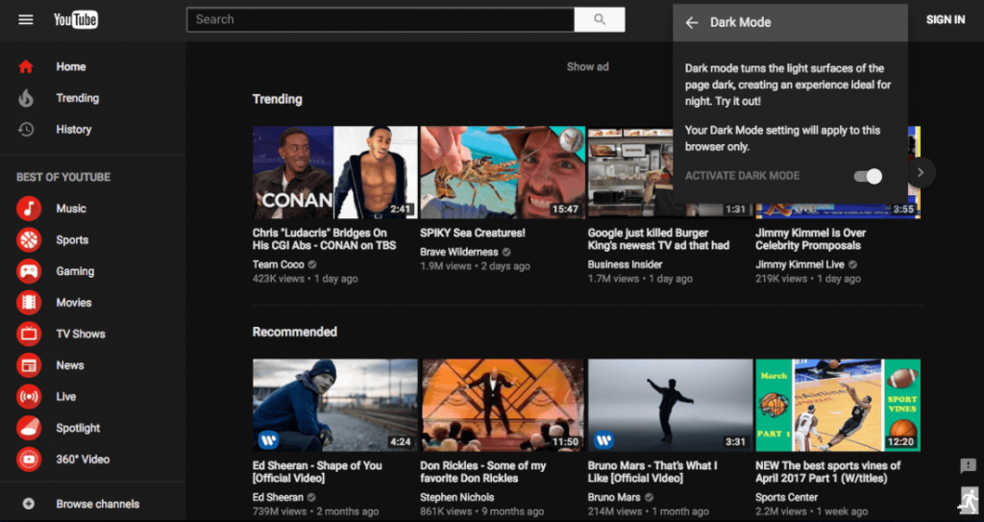This screenshot has width=984, height=522.
Task: Select News in the sidebar
Action: [x=70, y=365]
